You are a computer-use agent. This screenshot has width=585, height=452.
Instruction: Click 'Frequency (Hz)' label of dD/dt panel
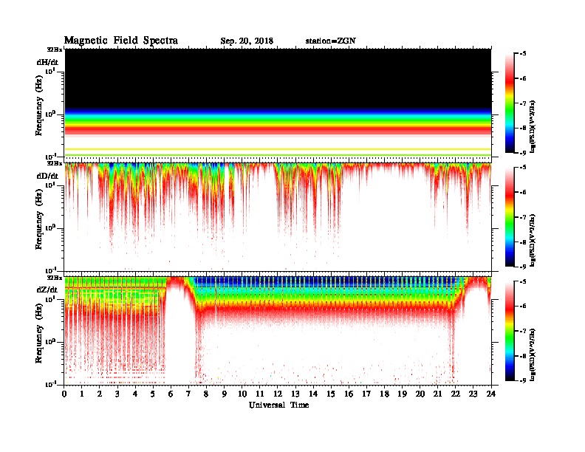[x=39, y=219]
